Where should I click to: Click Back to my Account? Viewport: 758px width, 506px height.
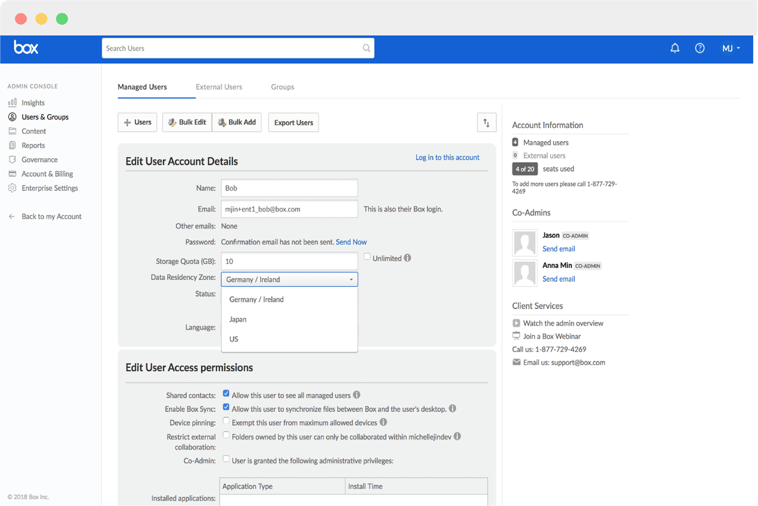pyautogui.click(x=52, y=217)
